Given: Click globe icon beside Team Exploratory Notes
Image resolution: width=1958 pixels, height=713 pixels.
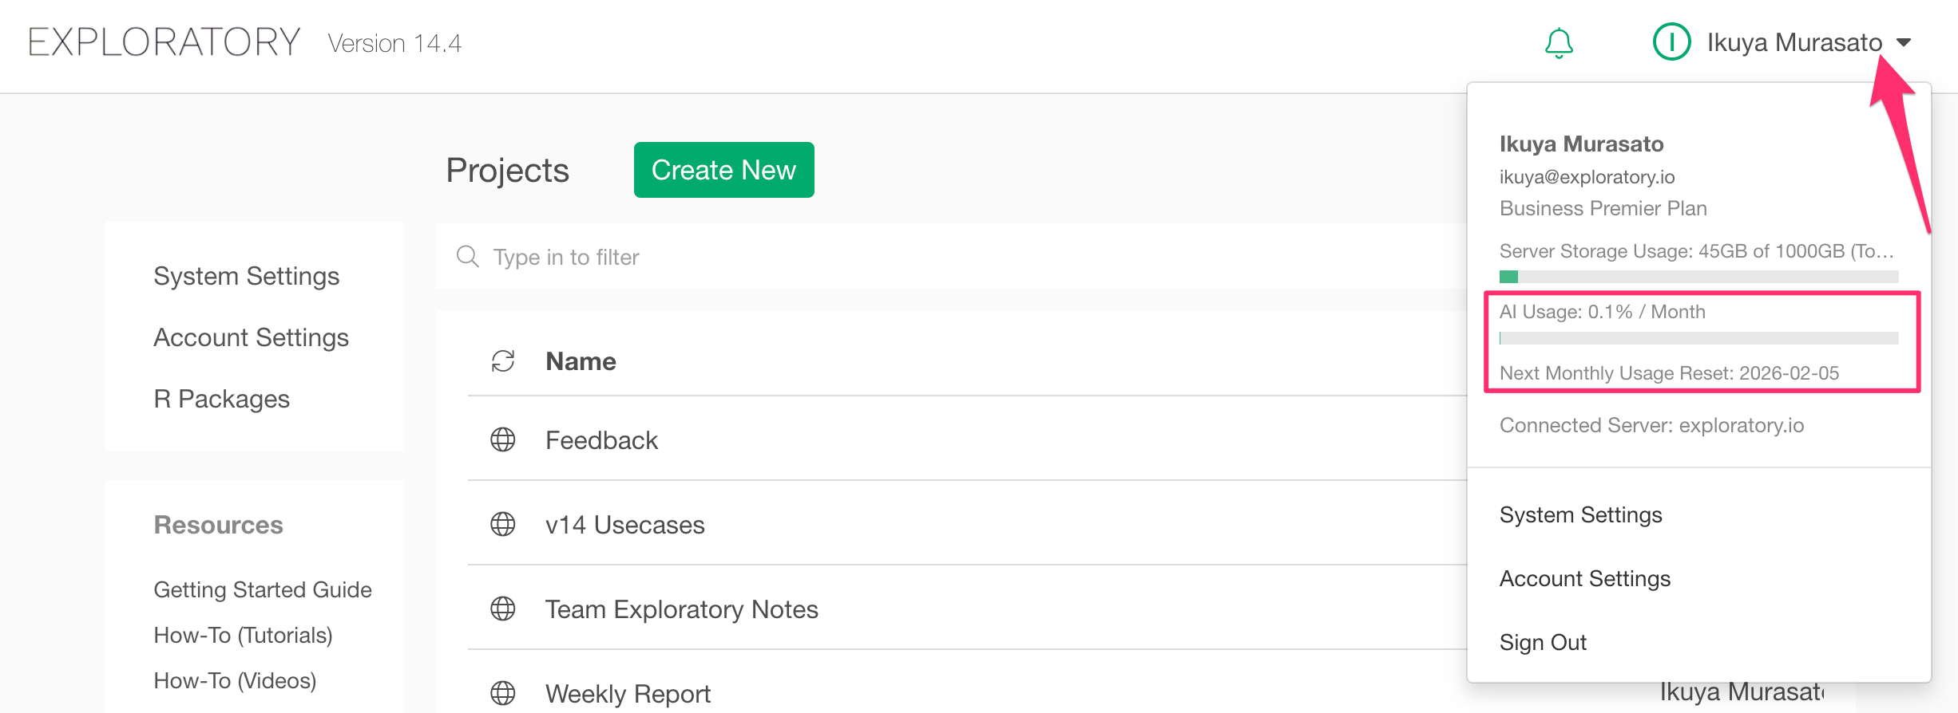Looking at the screenshot, I should pos(503,609).
